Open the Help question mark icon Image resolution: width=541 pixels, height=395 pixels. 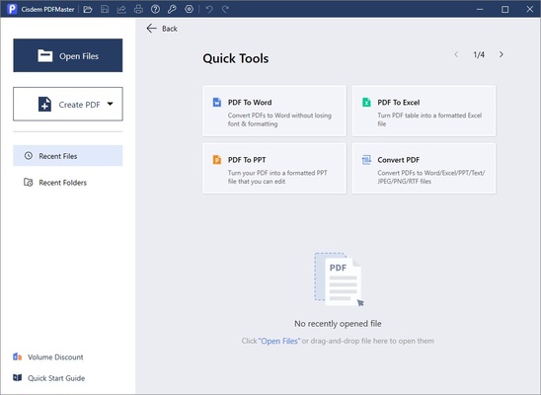155,9
